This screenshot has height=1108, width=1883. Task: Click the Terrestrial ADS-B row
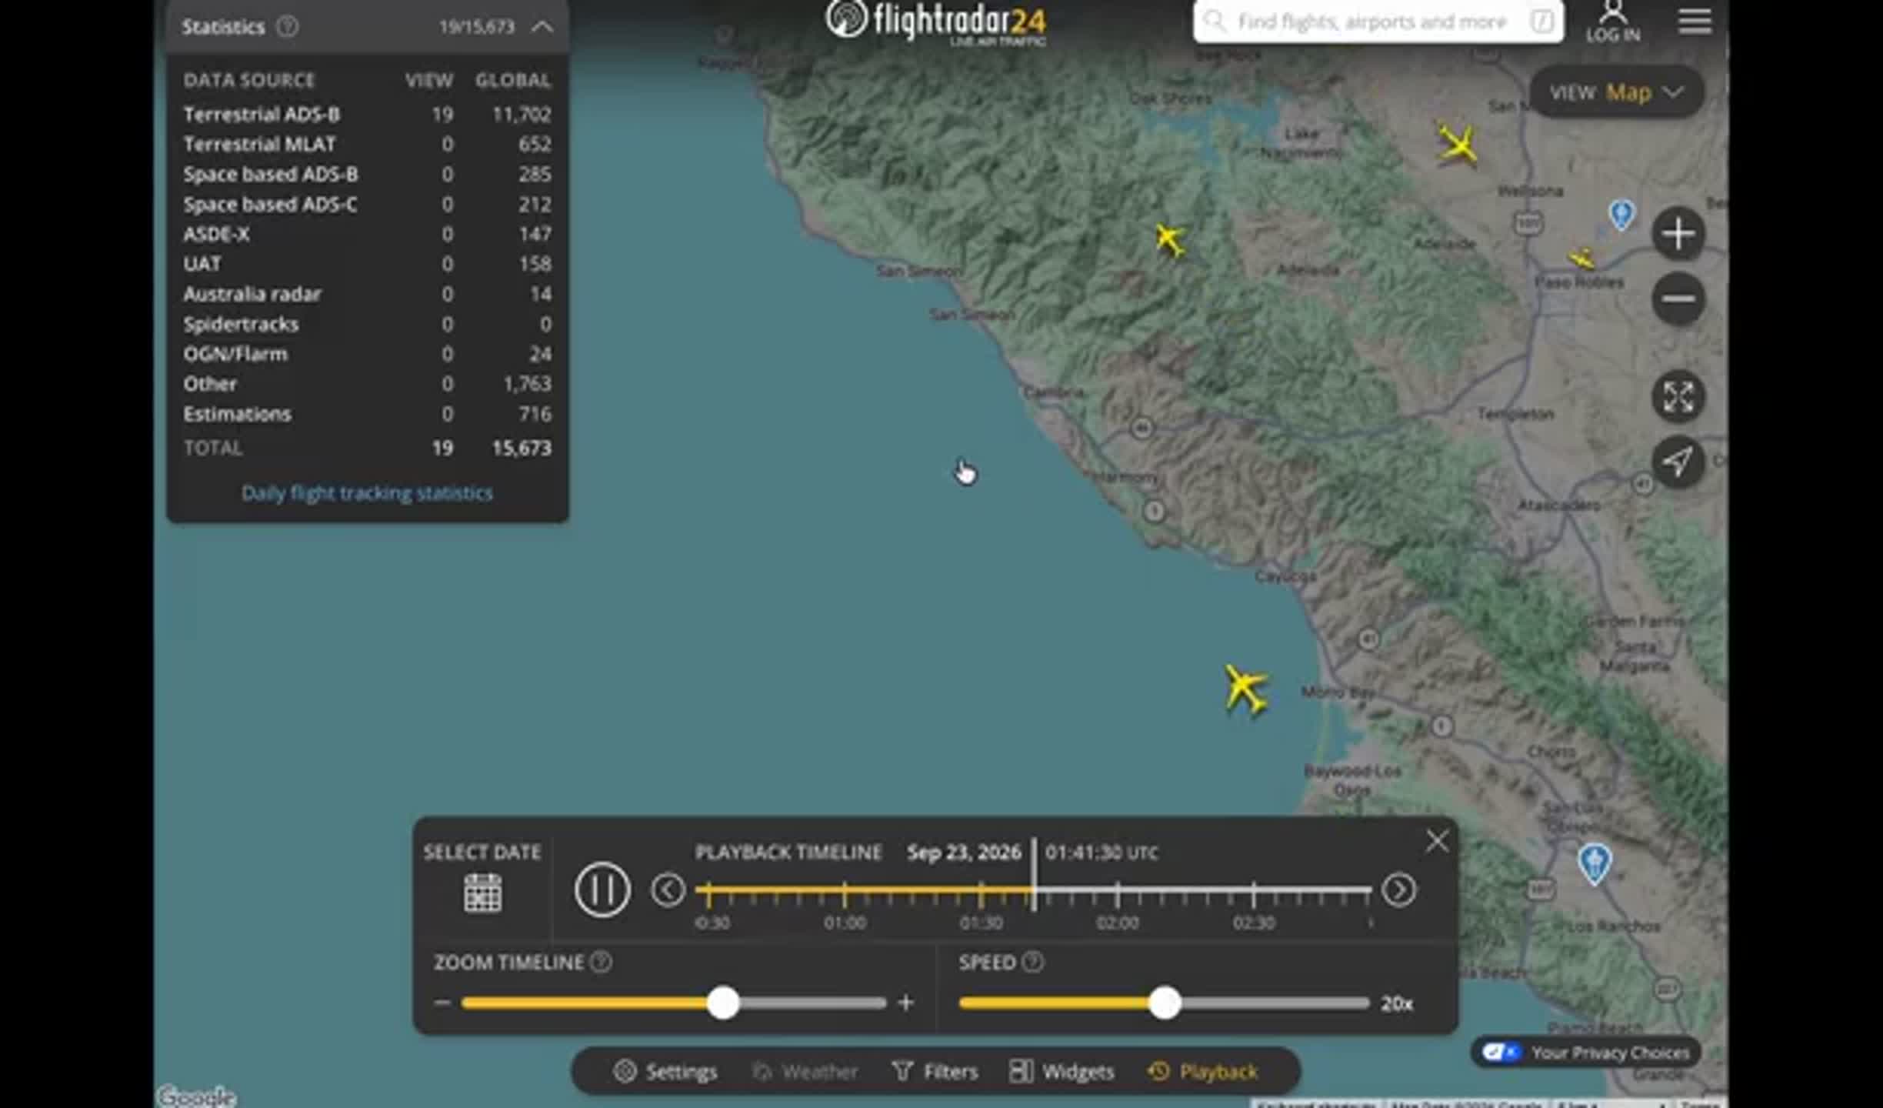tap(367, 115)
